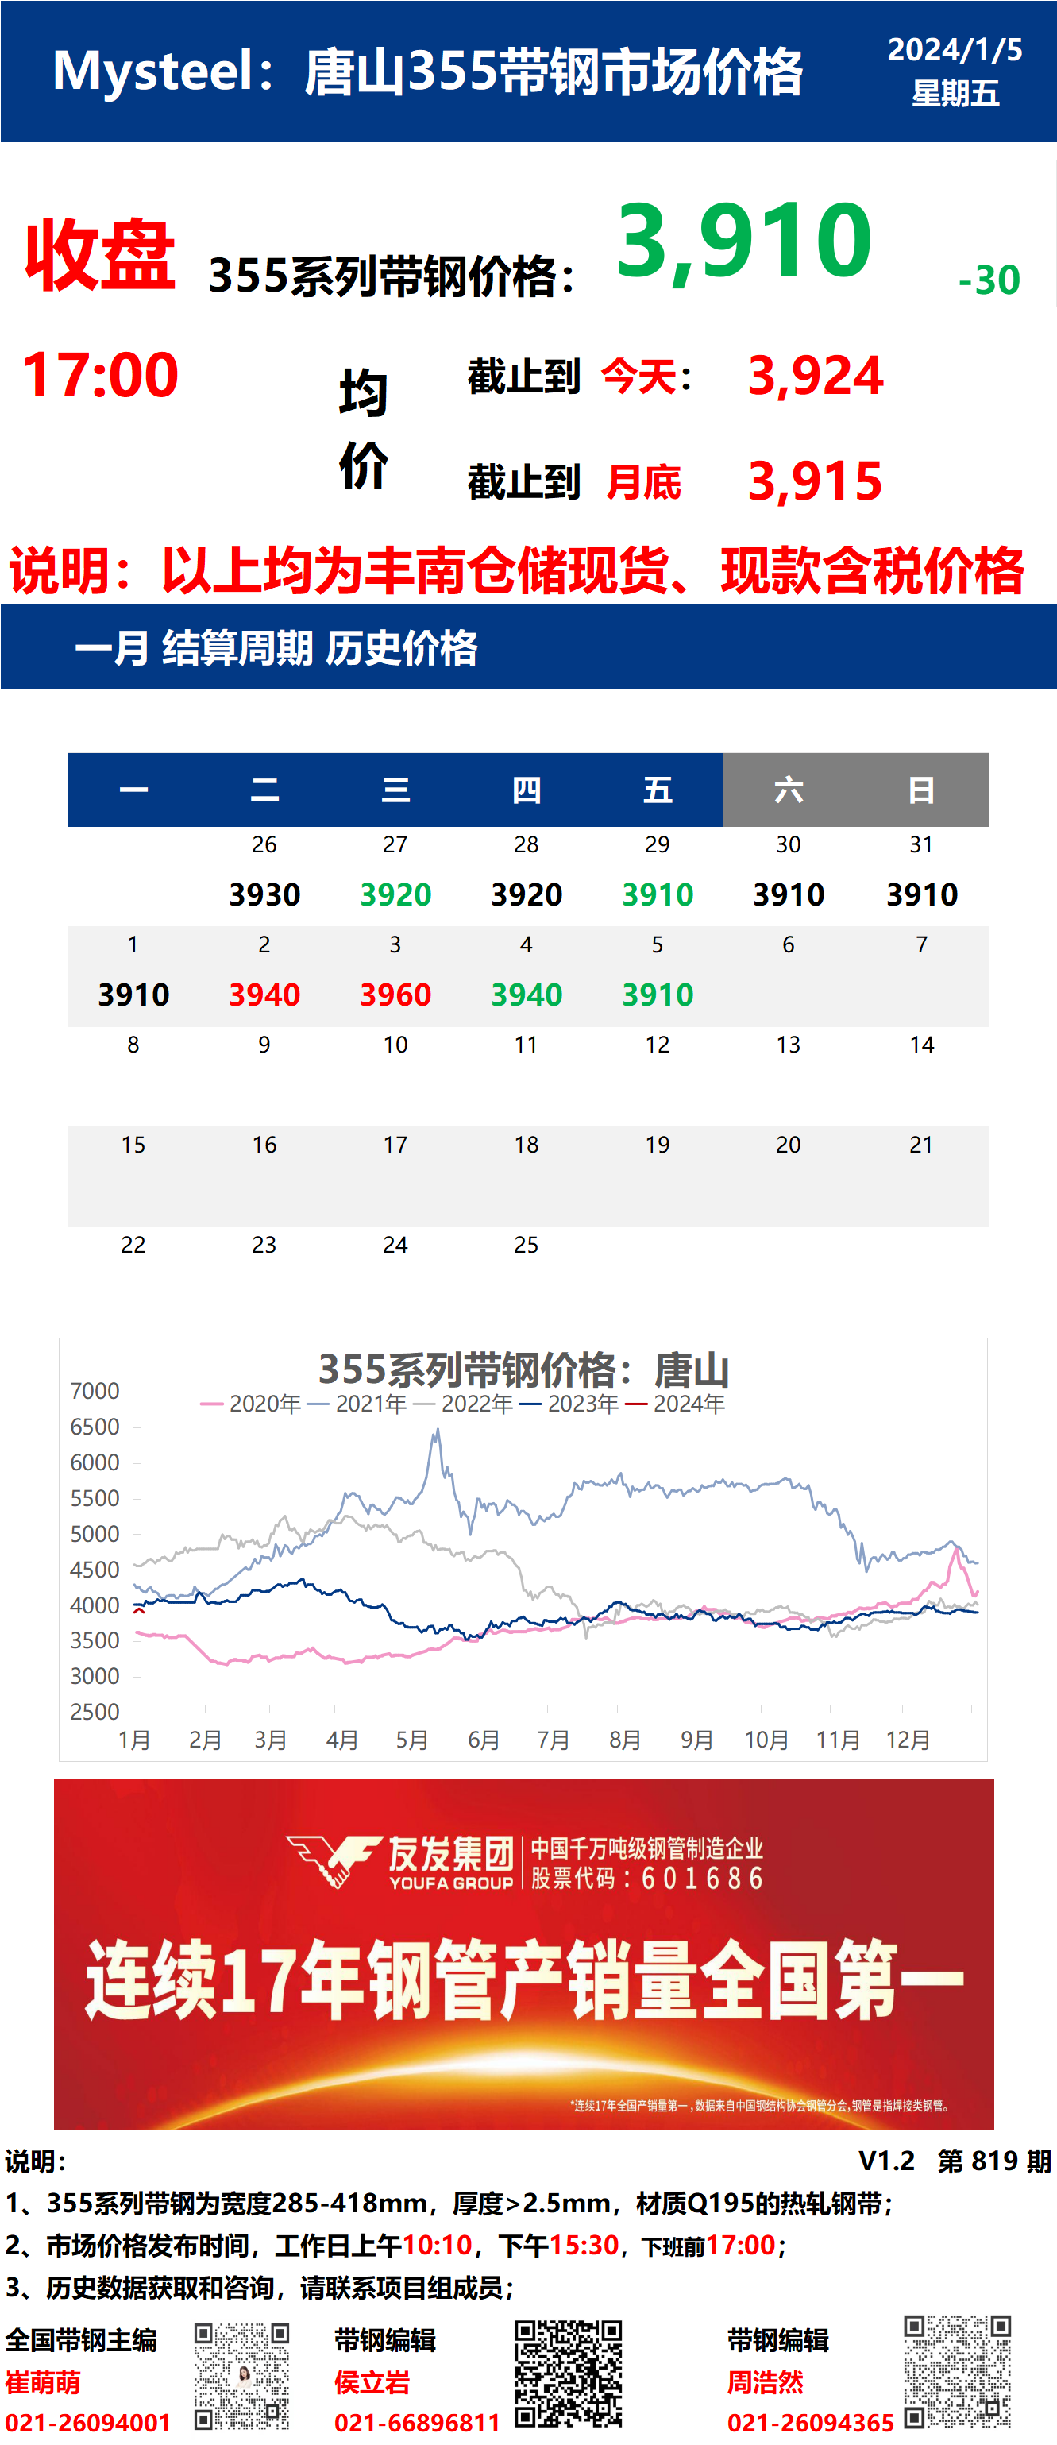Click the 收盘 label
1057x2445 pixels.
pos(99,254)
